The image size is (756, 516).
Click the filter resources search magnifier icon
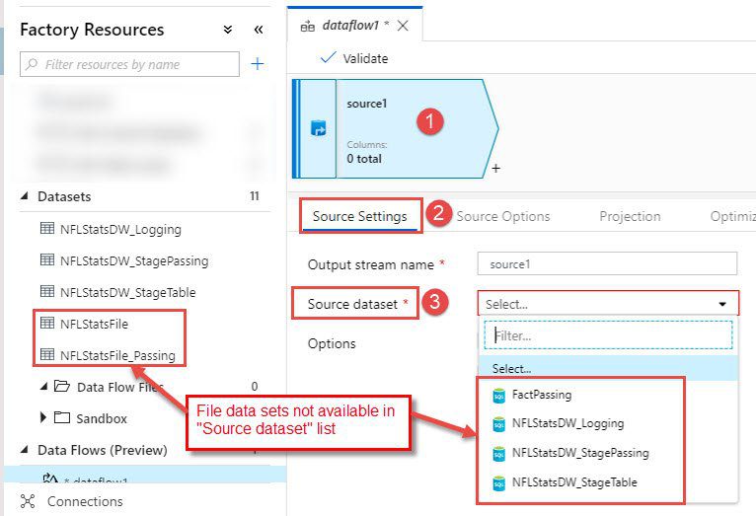(32, 64)
